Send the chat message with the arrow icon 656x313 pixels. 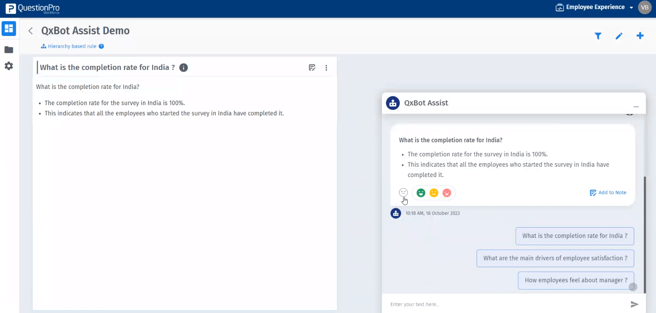click(x=635, y=304)
